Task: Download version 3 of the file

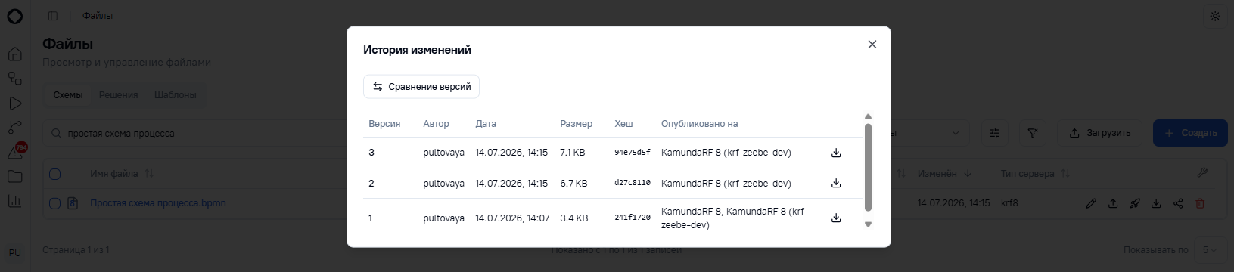Action: point(836,153)
